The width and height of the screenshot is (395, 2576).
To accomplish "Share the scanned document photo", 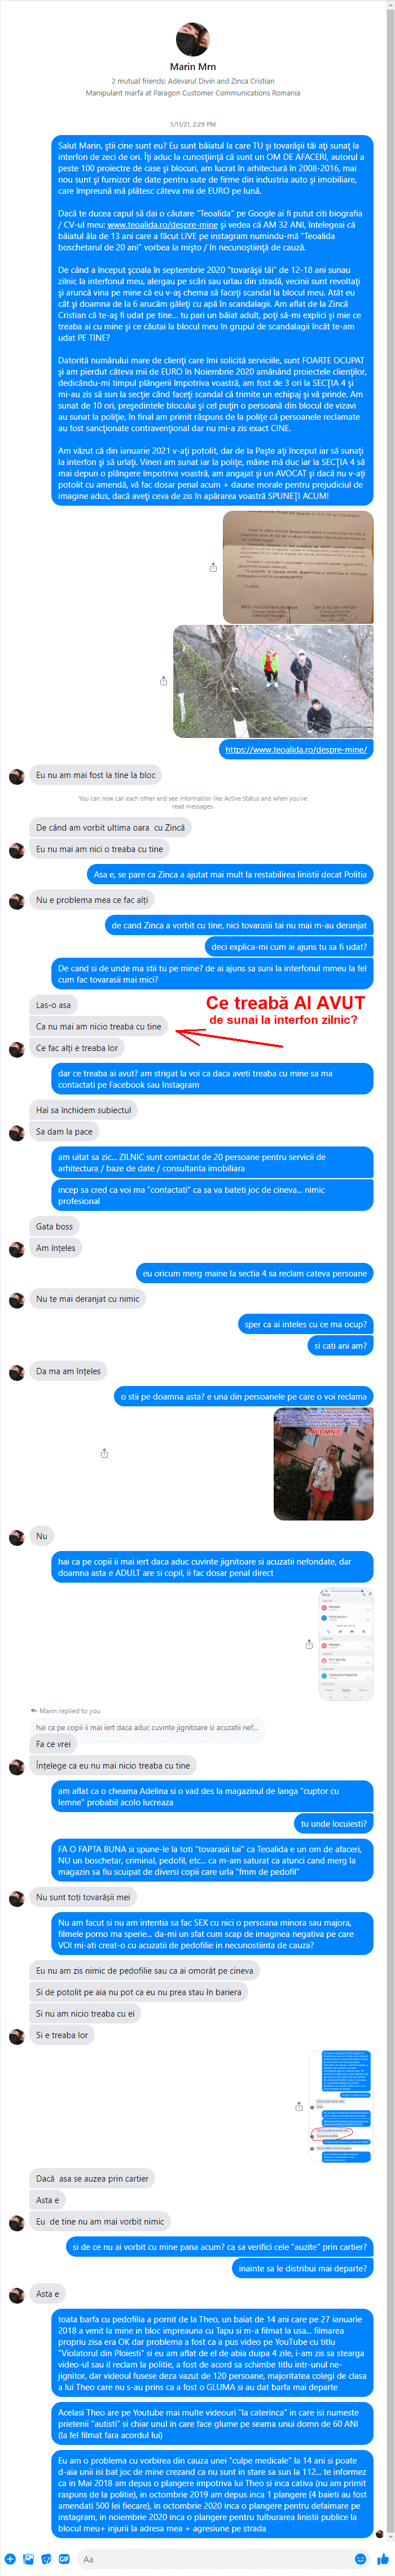I will point(213,567).
